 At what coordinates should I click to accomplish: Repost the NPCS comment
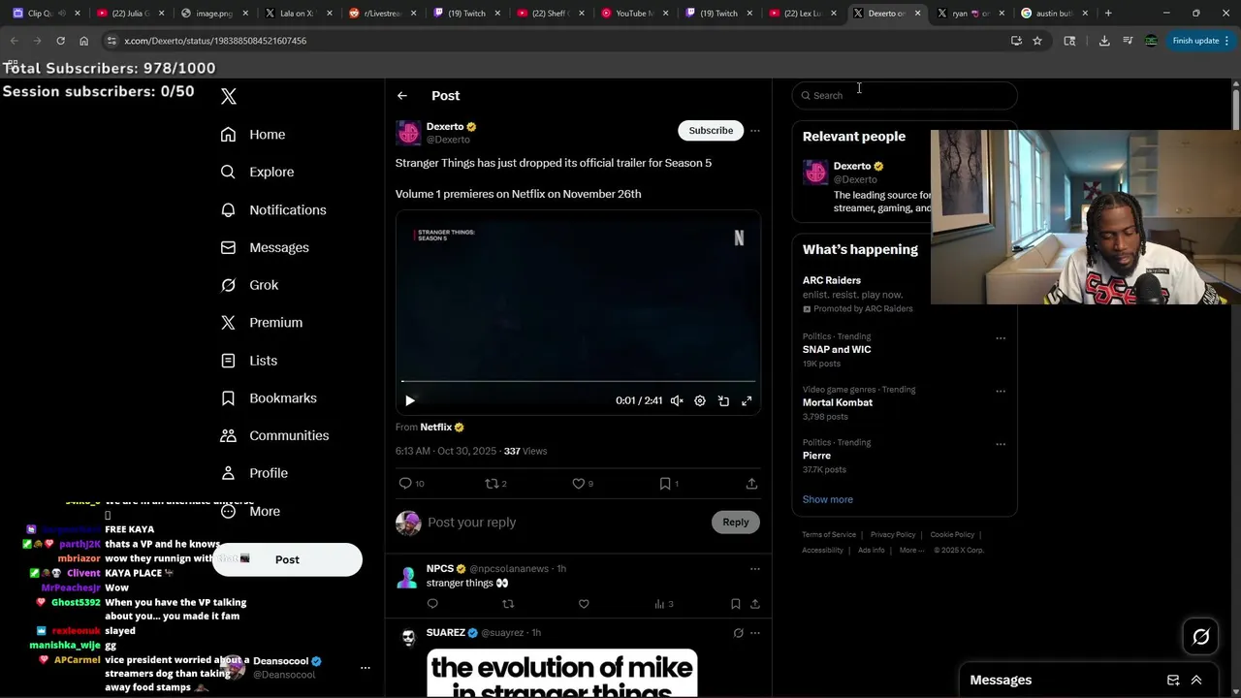(x=508, y=604)
